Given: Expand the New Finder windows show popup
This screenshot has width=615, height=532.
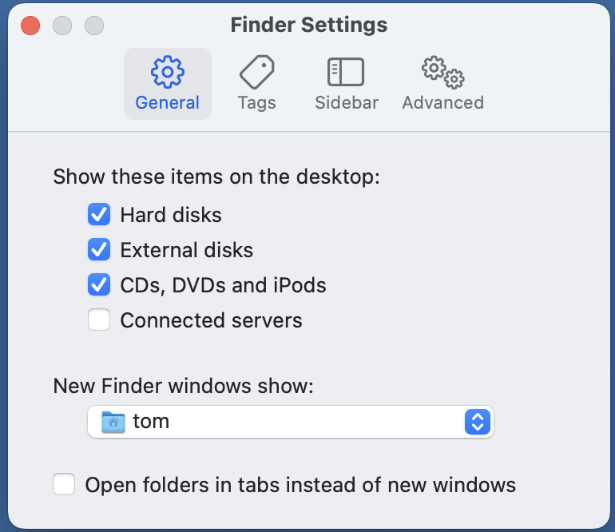Looking at the screenshot, I should coord(290,422).
